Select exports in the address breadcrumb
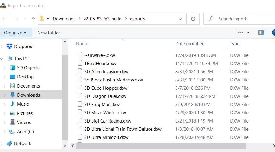This screenshot has width=275, height=152. point(137,19)
